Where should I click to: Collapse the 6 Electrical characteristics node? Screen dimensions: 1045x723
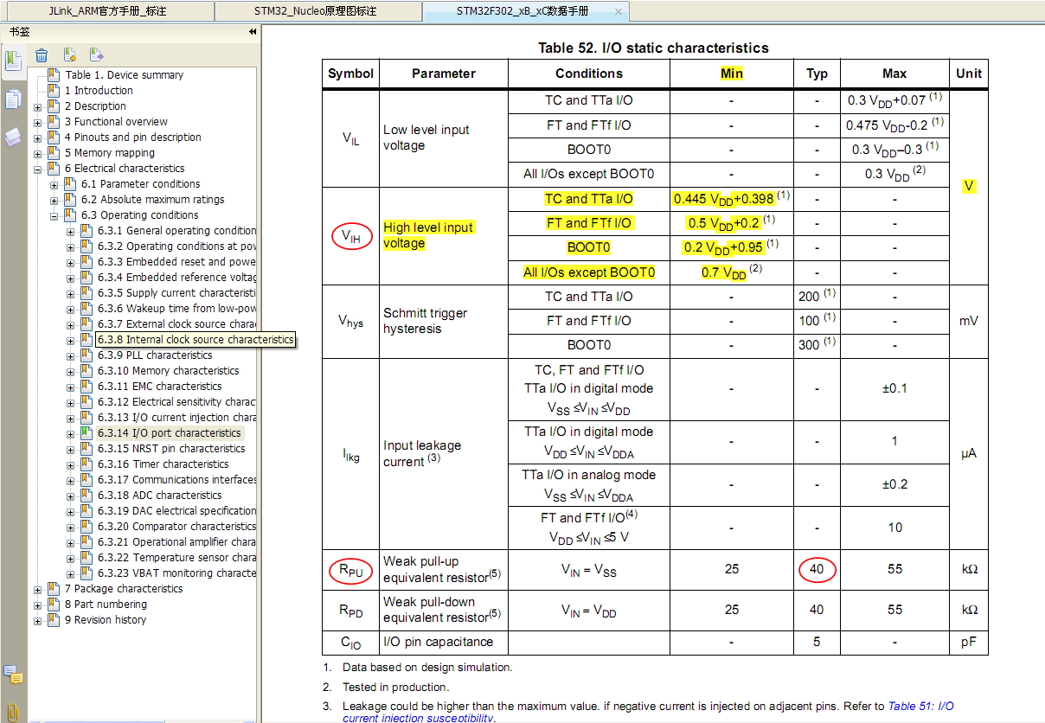pos(37,169)
